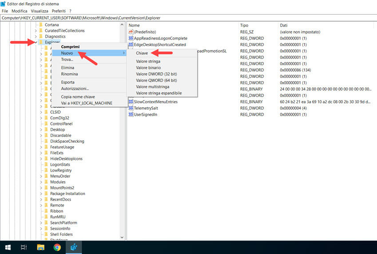Select the Package Installation key
Screen dimensions: 377x254
click(x=67, y=194)
